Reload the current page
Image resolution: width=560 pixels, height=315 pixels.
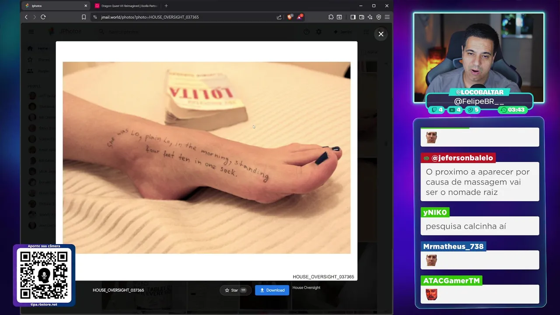point(43,17)
